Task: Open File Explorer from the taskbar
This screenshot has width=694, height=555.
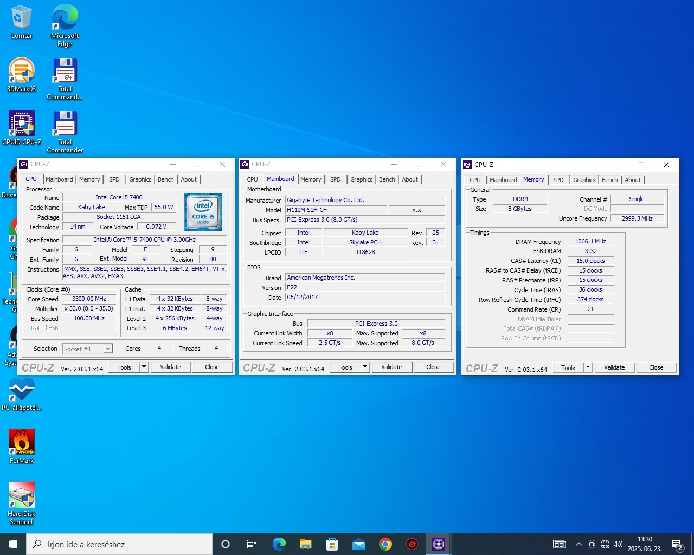Action: point(305,544)
